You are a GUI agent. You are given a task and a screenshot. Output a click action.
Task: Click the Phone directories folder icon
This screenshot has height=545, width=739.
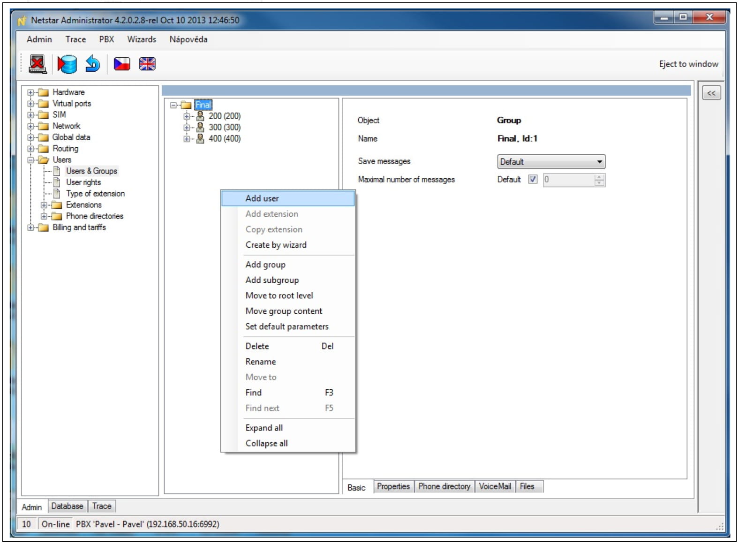coord(57,216)
